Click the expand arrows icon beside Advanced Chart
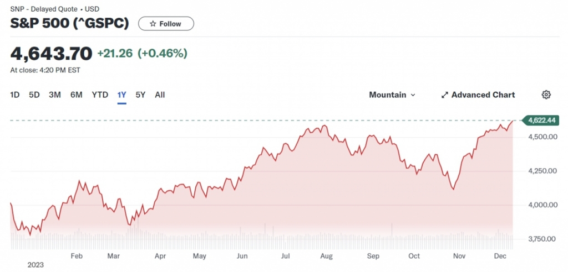The height and width of the screenshot is (272, 568). coord(444,95)
